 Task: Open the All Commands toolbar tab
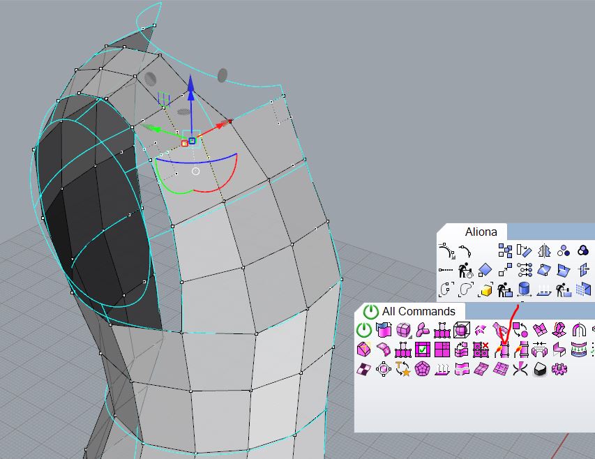click(x=418, y=311)
